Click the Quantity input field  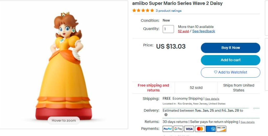pos(168,29)
